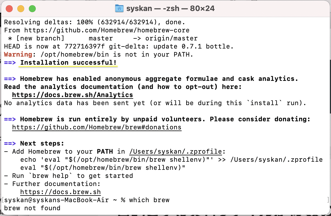331x216 pixels.
Task: Minimize the terminal using the yellow button
Action: pos(21,9)
